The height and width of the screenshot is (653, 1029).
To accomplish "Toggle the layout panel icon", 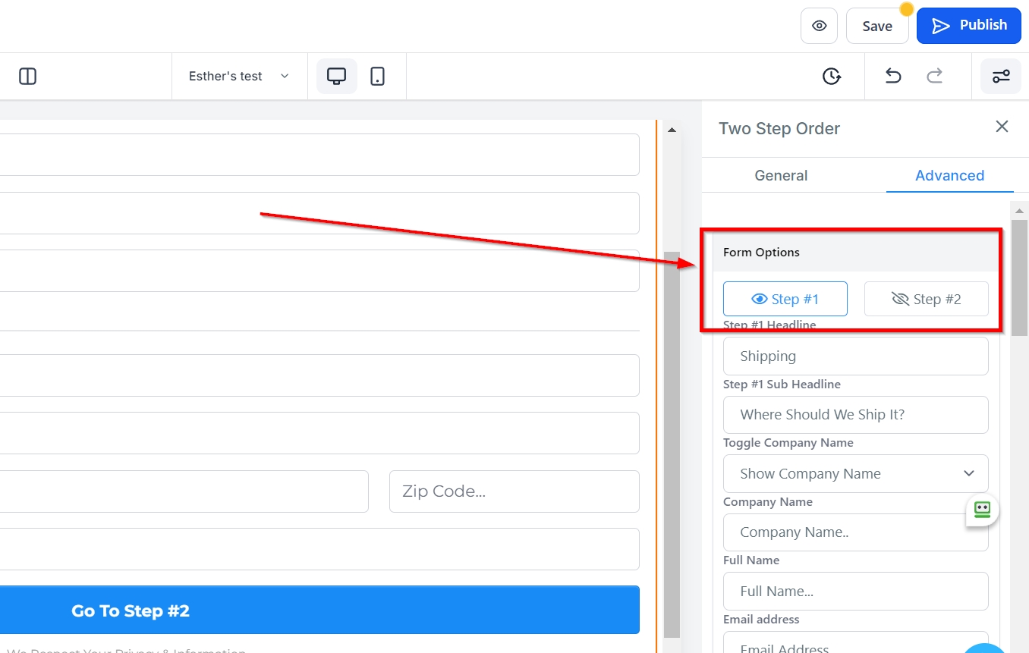I will 28,76.
